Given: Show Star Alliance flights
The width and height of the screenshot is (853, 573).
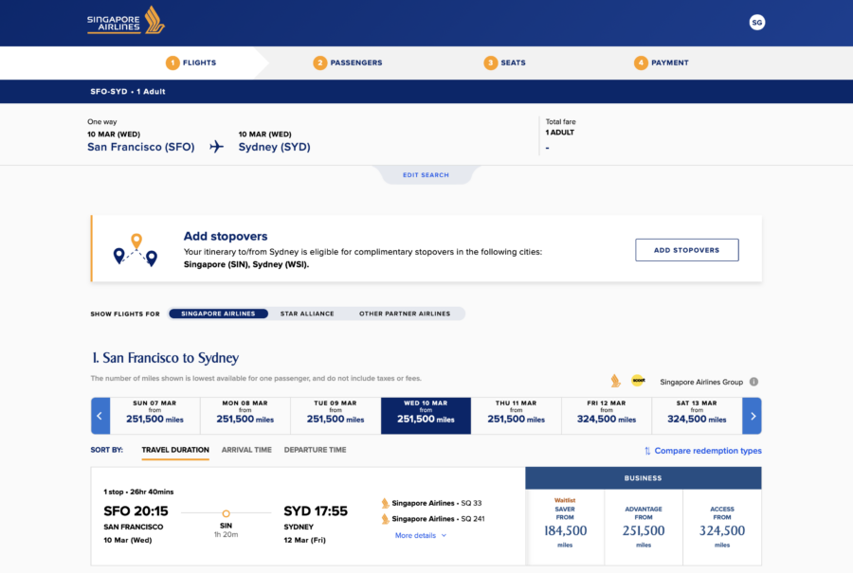Looking at the screenshot, I should [x=307, y=313].
